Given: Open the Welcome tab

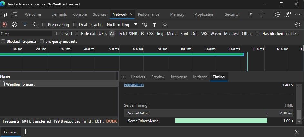Looking at the screenshot, I should pos(33,14).
